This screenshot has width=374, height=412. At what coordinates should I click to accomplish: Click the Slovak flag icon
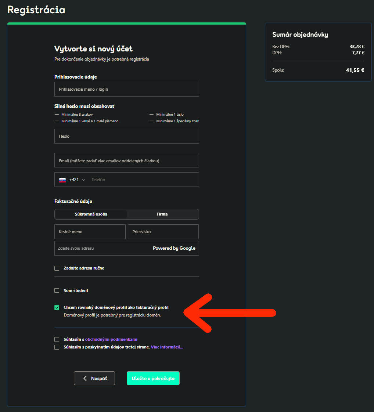point(62,180)
